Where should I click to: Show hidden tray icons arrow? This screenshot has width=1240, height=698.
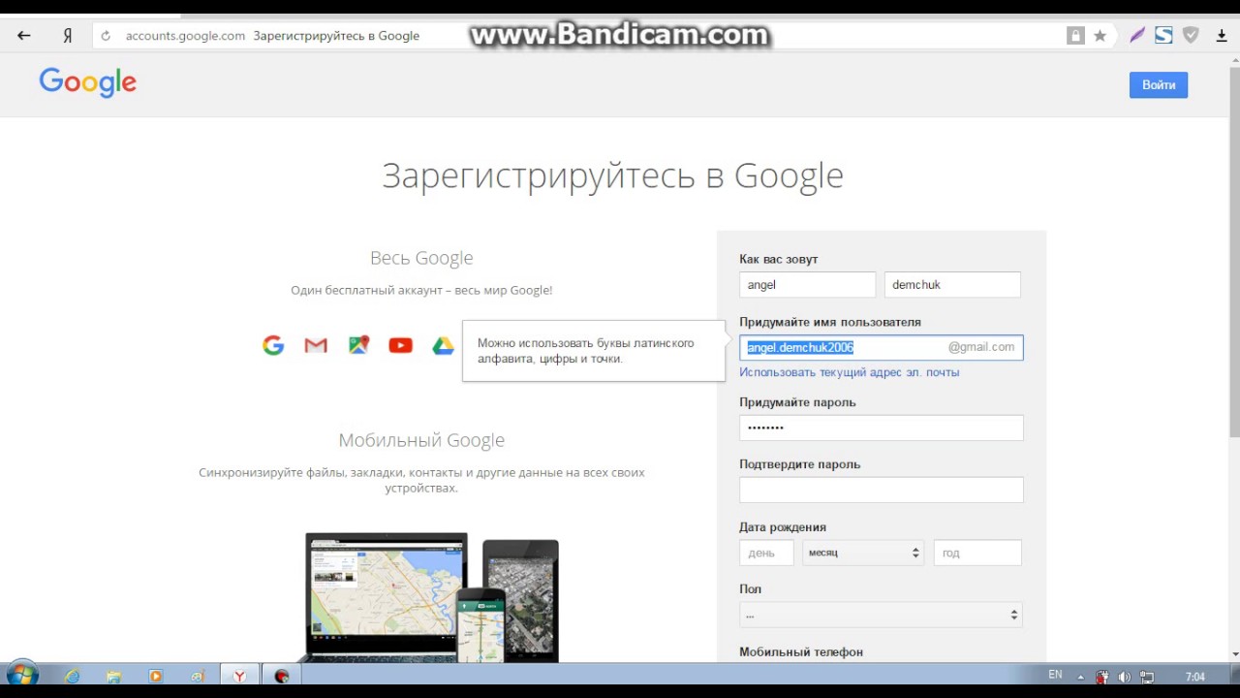(1082, 677)
